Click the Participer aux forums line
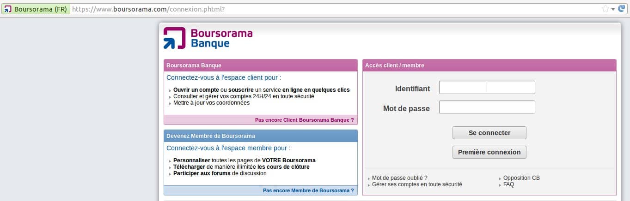This screenshot has height=201, width=630. coord(220,173)
